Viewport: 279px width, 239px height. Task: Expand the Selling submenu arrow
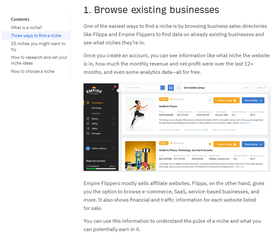(113, 123)
